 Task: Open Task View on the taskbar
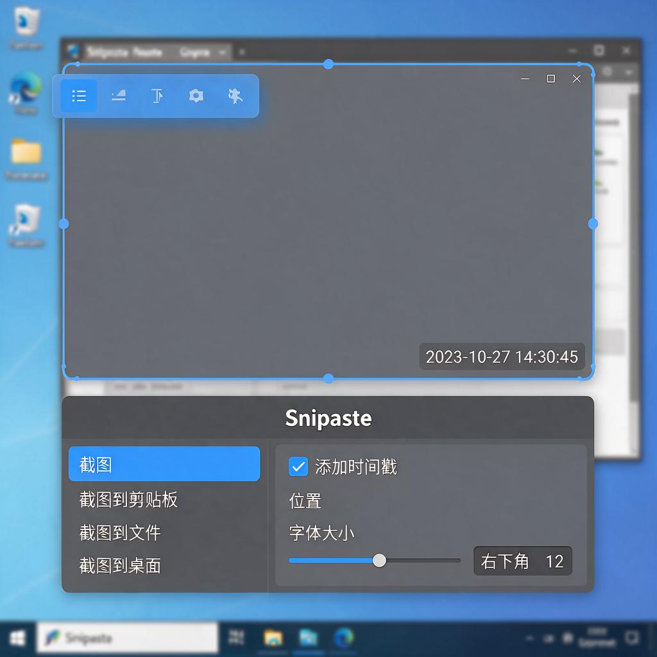(236, 637)
